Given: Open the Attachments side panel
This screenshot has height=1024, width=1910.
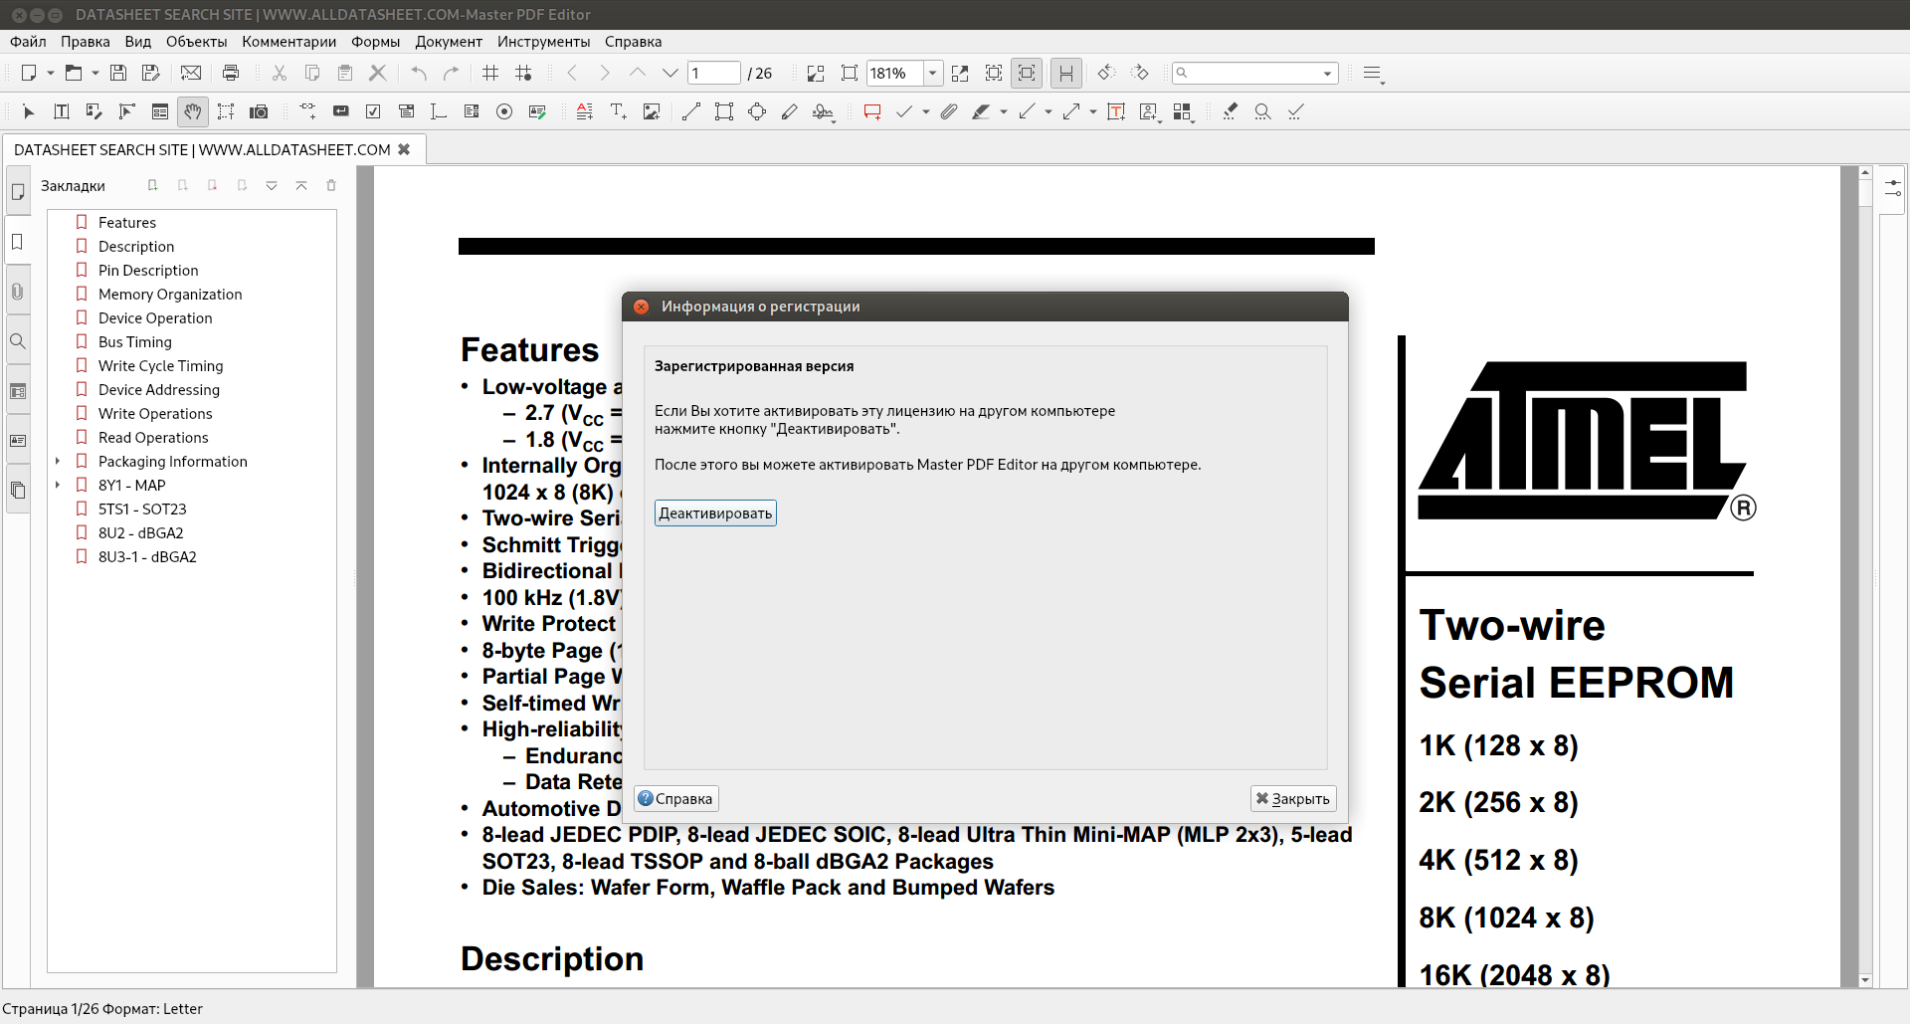Looking at the screenshot, I should click(x=18, y=292).
